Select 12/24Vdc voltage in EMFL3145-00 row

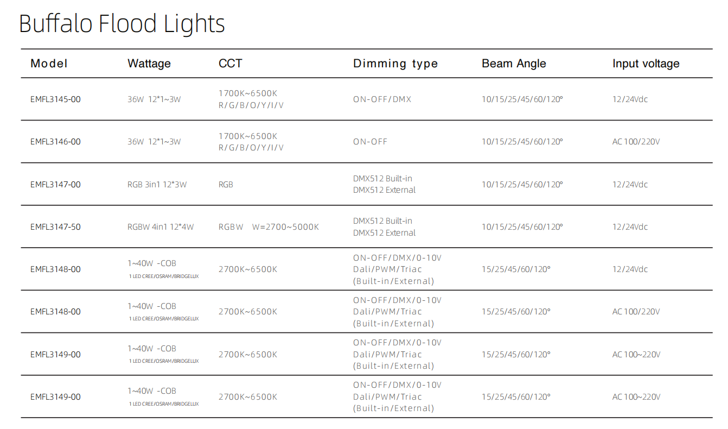point(630,99)
